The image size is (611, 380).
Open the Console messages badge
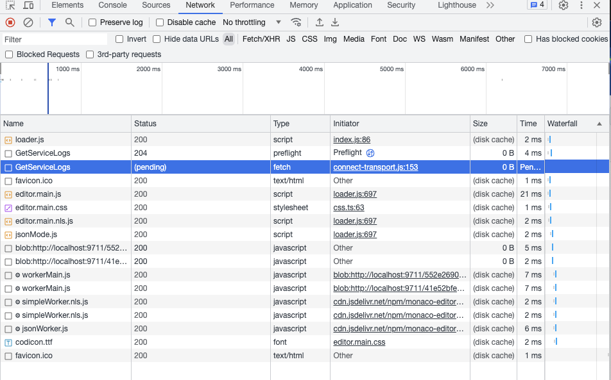click(x=537, y=6)
